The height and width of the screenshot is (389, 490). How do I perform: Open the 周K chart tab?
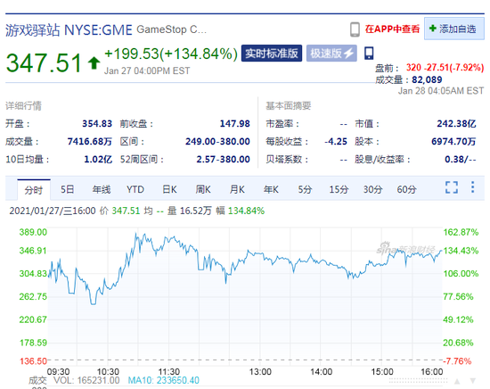tap(203, 189)
